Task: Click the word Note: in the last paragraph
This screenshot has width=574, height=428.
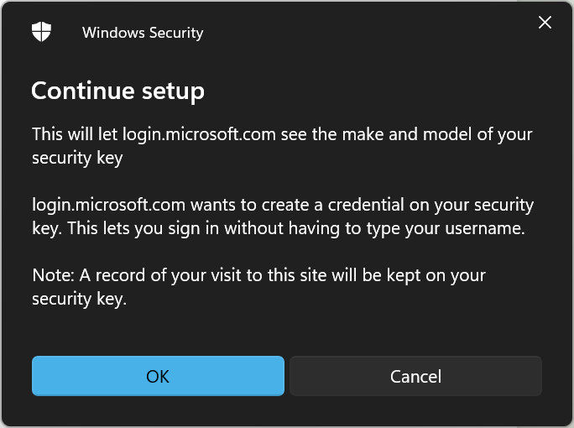Action: 54,275
